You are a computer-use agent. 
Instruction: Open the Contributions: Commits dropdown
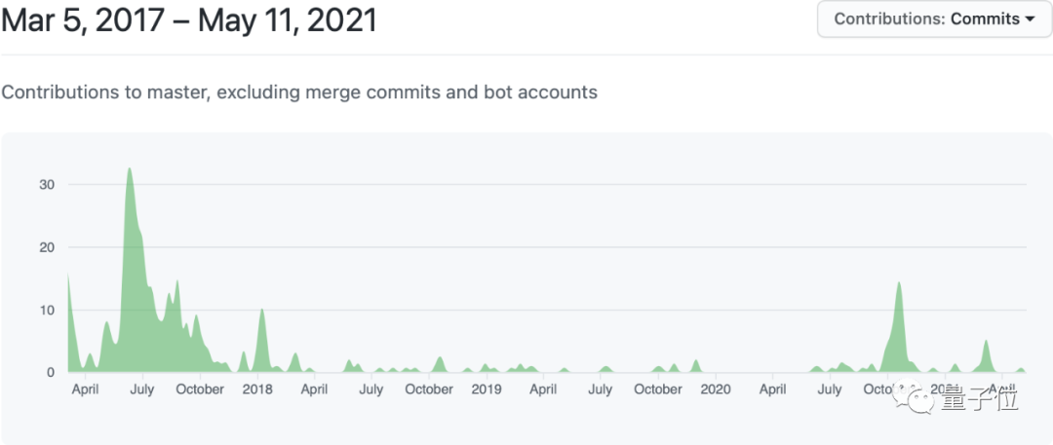(x=934, y=19)
